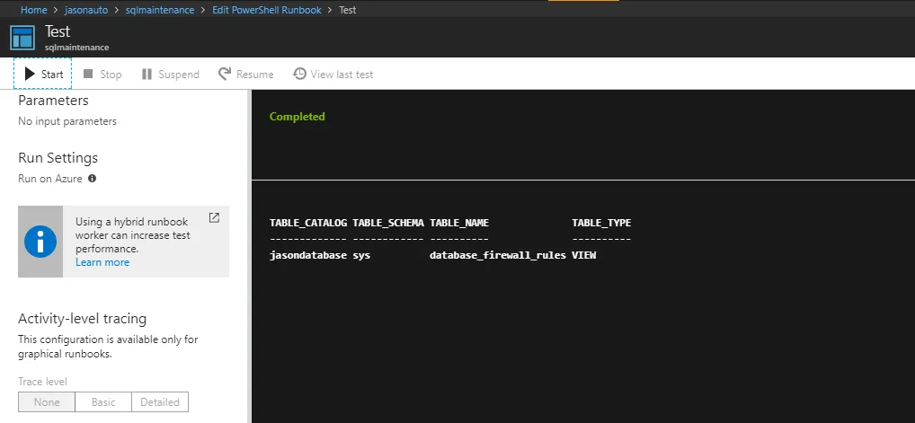
Task: Start the runbook test
Action: coord(42,75)
